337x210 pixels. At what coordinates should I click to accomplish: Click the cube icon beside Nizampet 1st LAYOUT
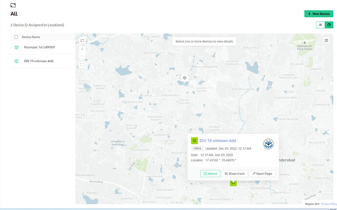point(16,47)
